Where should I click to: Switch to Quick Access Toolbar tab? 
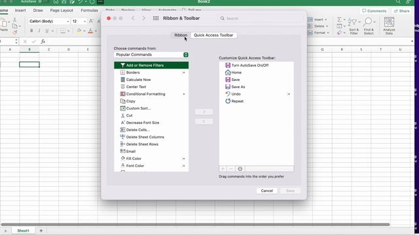tap(213, 35)
